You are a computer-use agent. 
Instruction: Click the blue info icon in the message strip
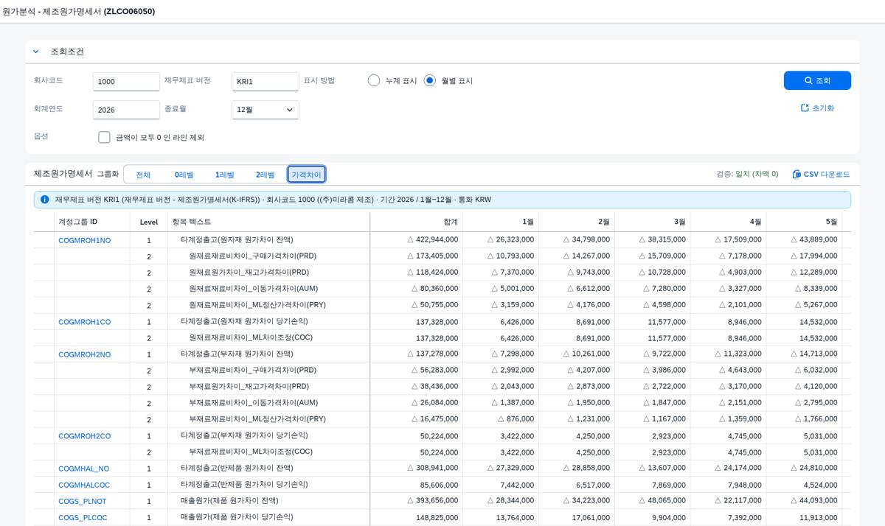pyautogui.click(x=45, y=200)
